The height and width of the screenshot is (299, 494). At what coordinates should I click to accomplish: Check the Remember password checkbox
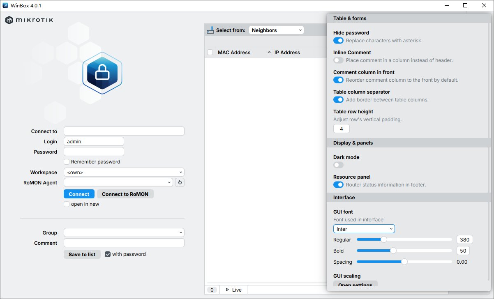[67, 162]
